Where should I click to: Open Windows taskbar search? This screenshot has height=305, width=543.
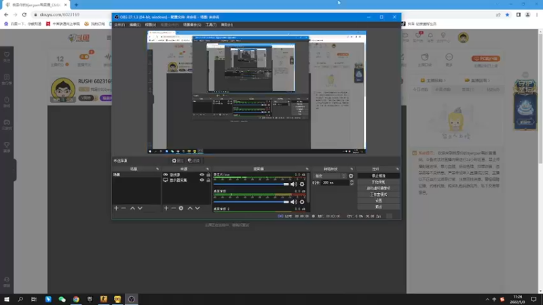click(x=20, y=299)
